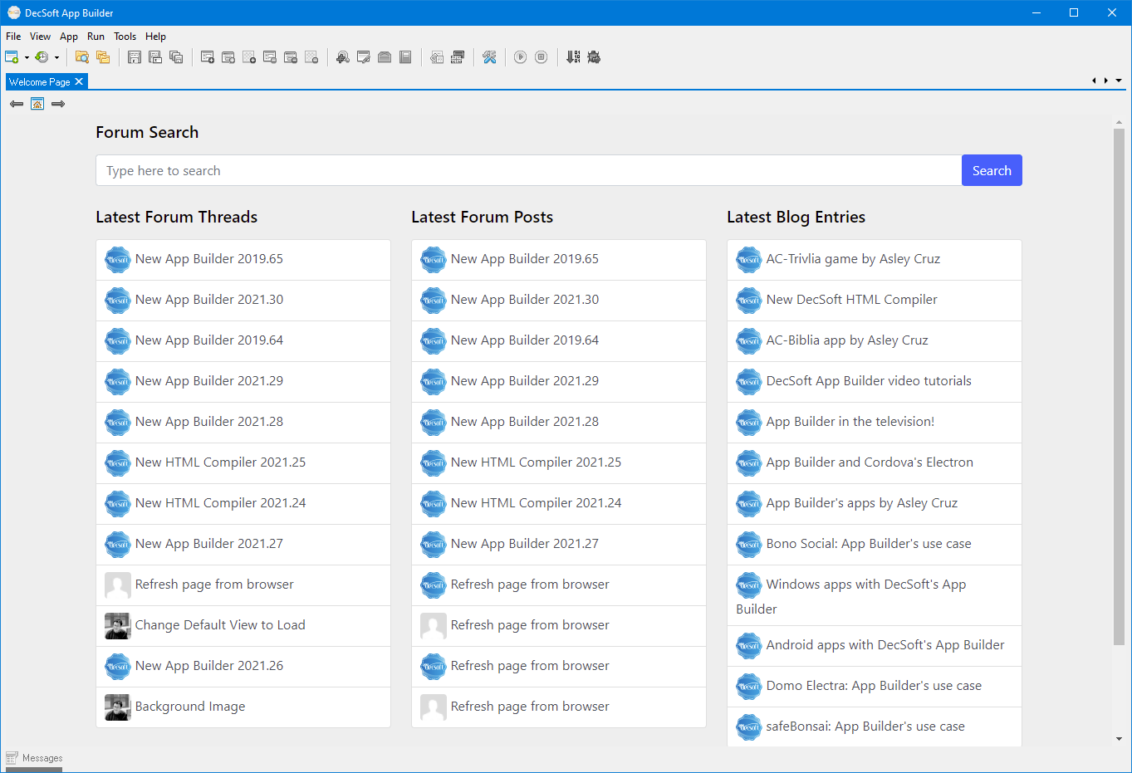Open the App menu

point(69,37)
